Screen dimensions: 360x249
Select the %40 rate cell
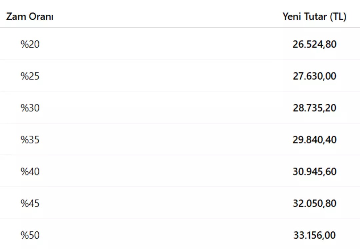30,171
